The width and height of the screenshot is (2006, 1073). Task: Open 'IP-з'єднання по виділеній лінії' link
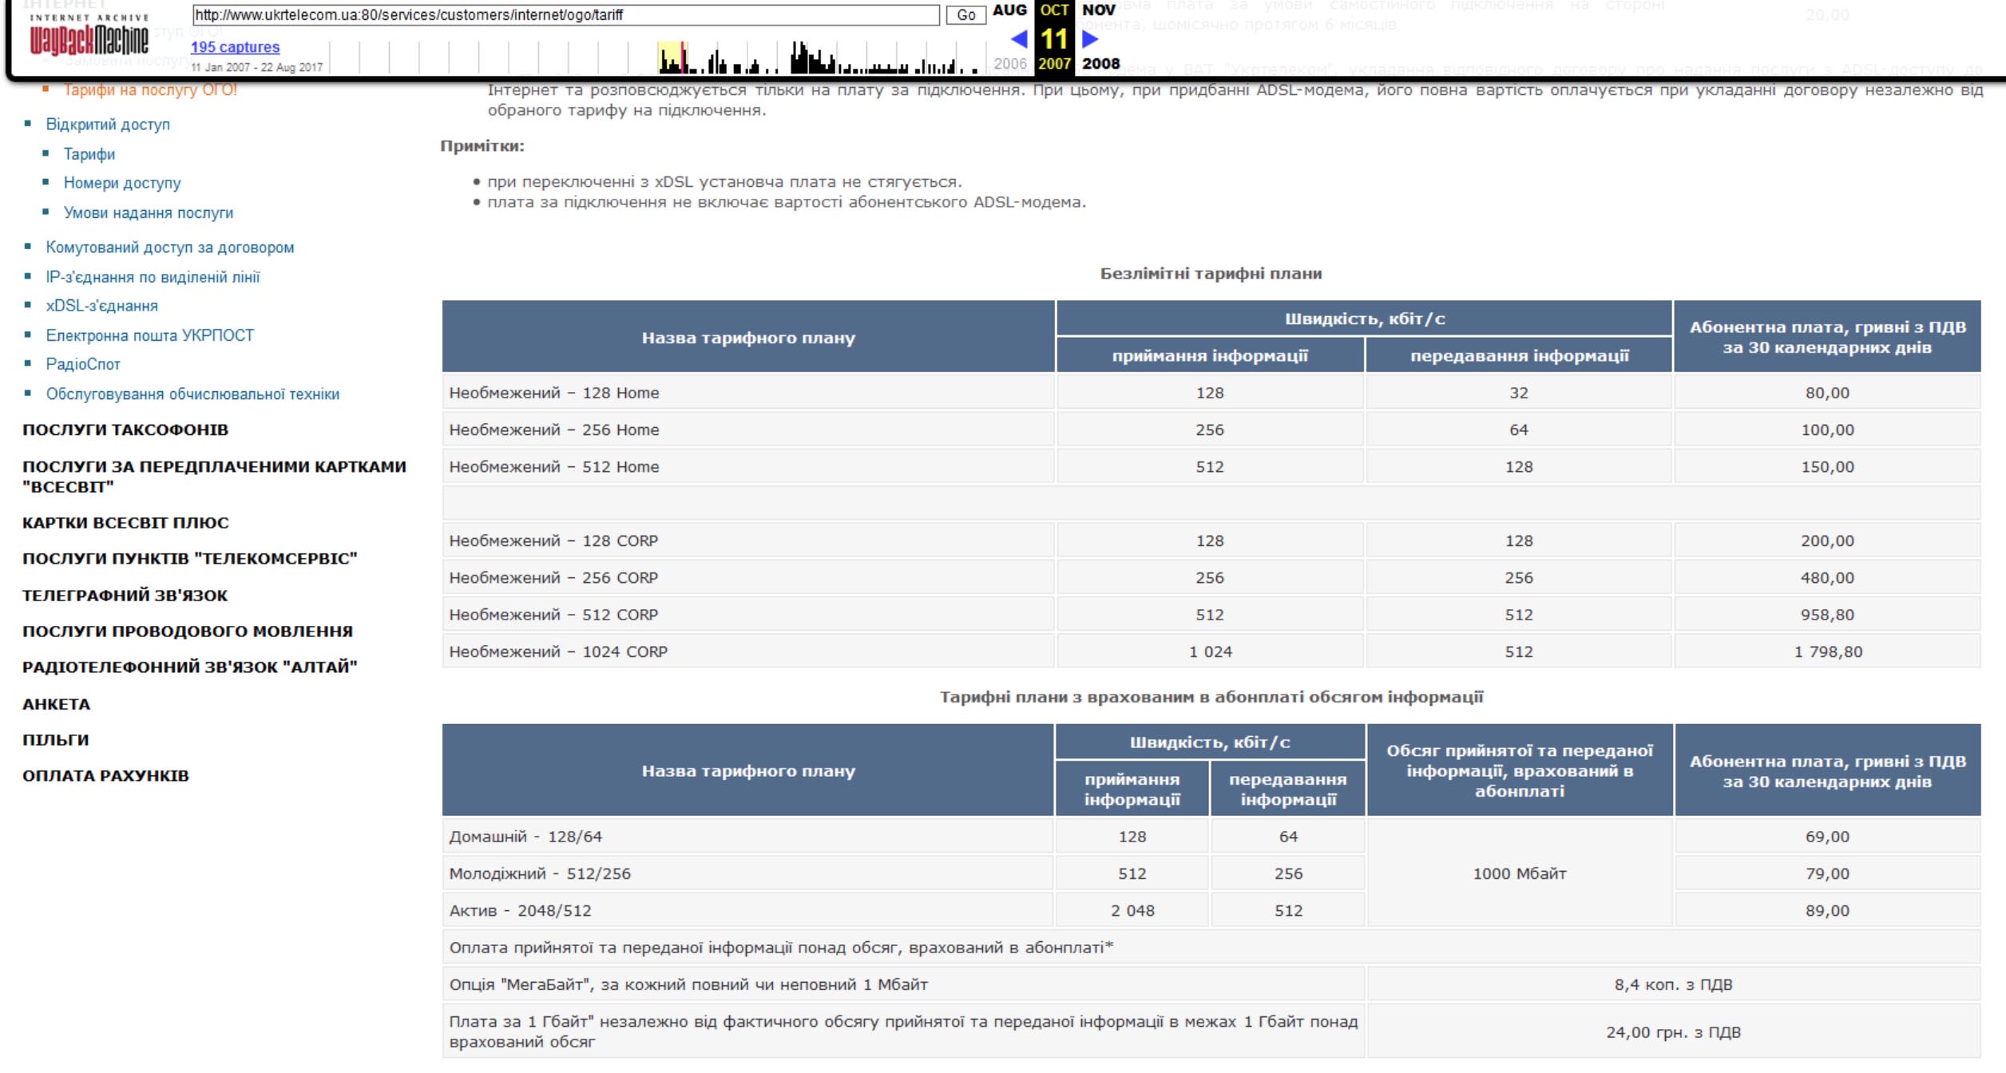(x=153, y=277)
